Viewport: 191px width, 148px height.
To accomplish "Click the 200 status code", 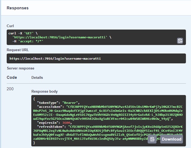I will pos(10,89).
